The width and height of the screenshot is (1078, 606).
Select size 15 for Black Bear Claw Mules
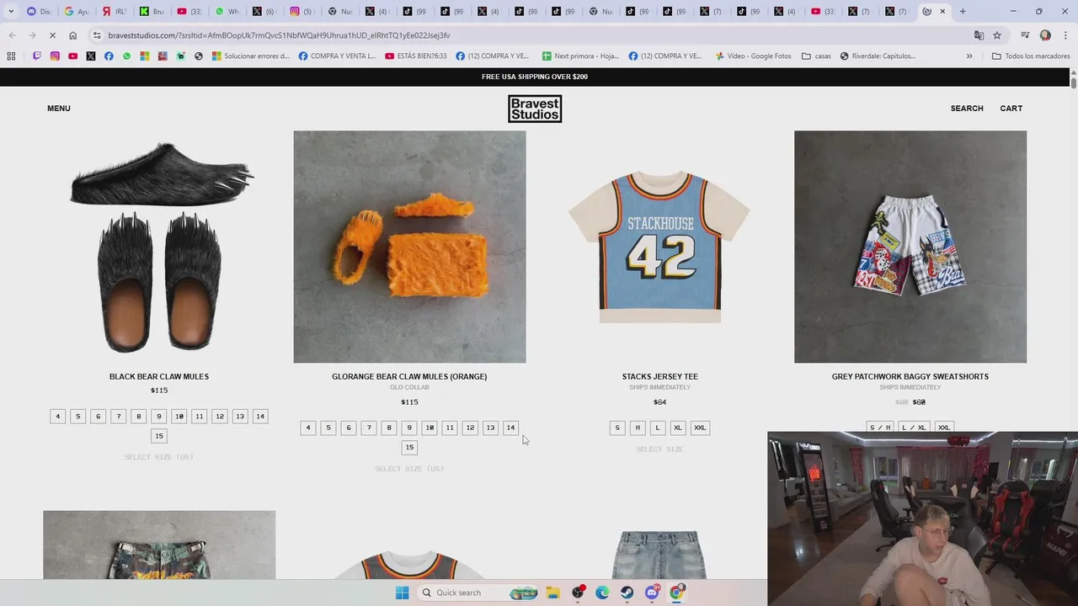(x=158, y=436)
